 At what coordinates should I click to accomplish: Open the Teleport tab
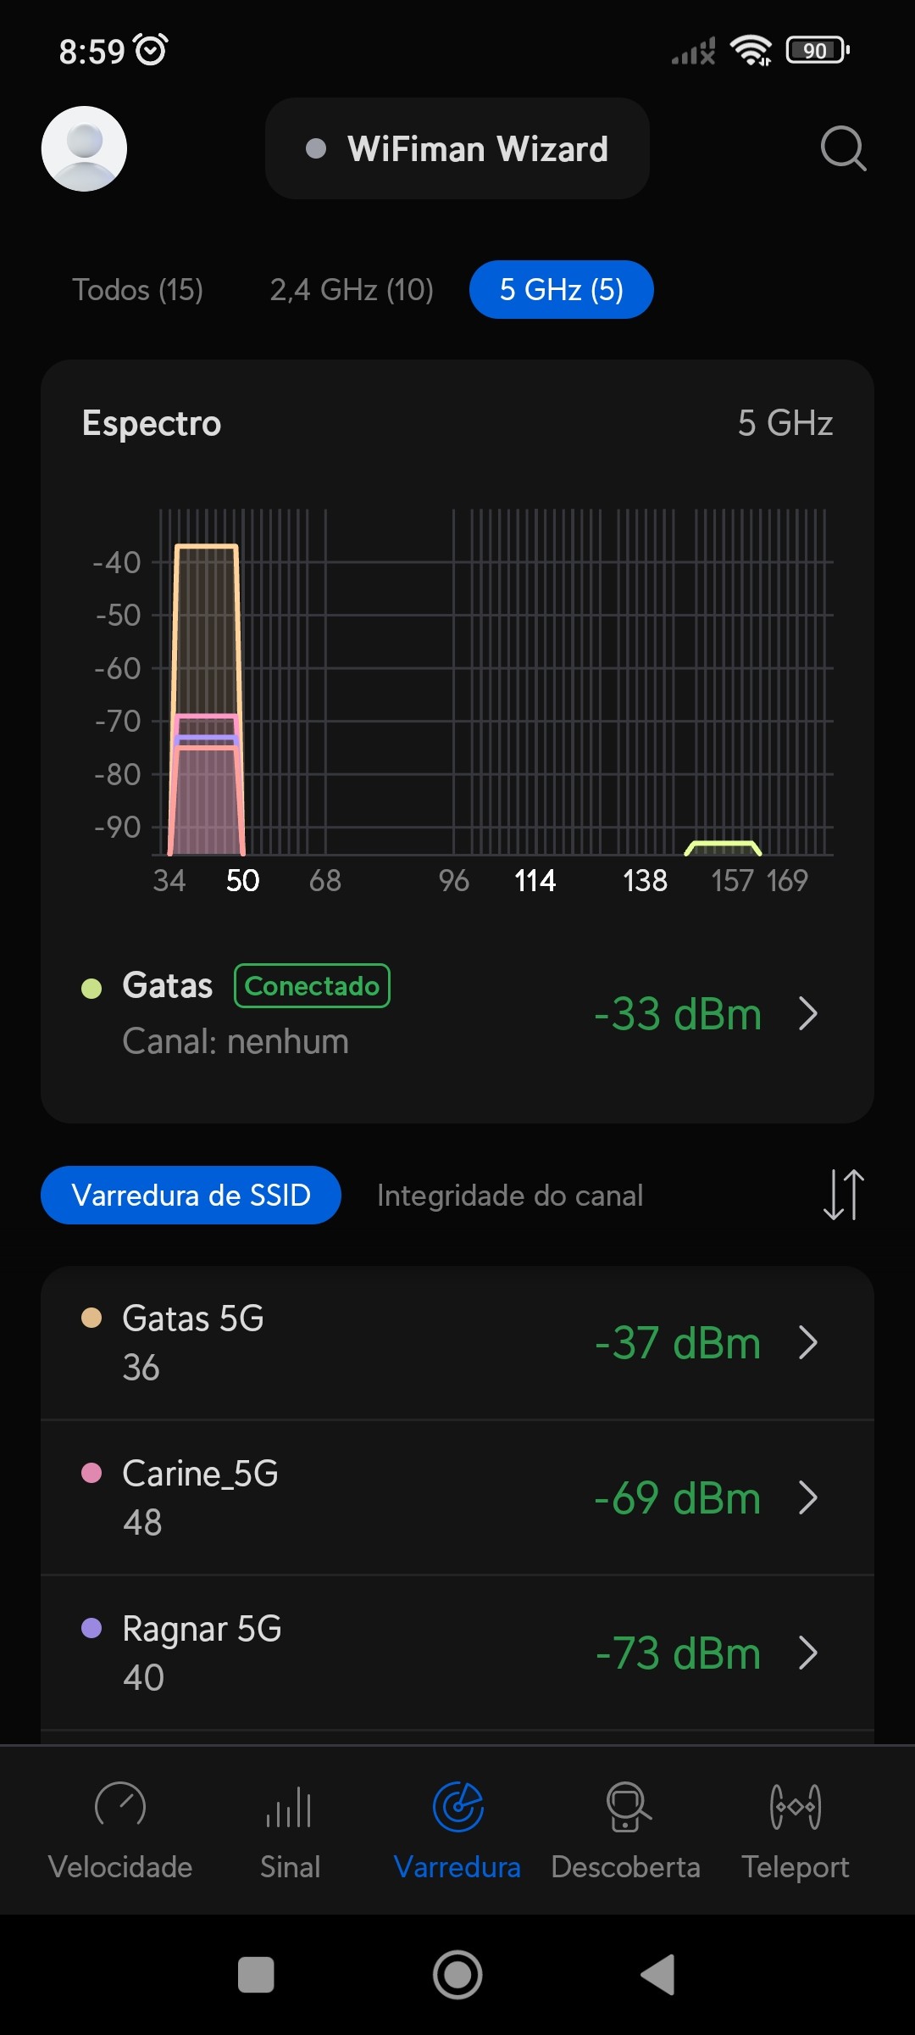click(x=795, y=1829)
